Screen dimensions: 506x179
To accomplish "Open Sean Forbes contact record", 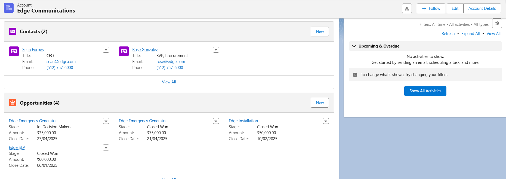I will coord(33,50).
